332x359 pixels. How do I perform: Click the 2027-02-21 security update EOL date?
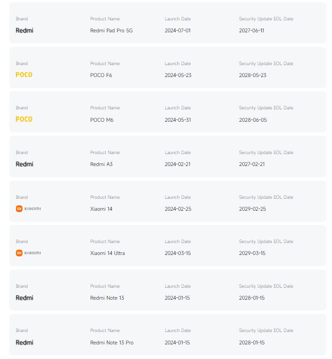pyautogui.click(x=252, y=164)
